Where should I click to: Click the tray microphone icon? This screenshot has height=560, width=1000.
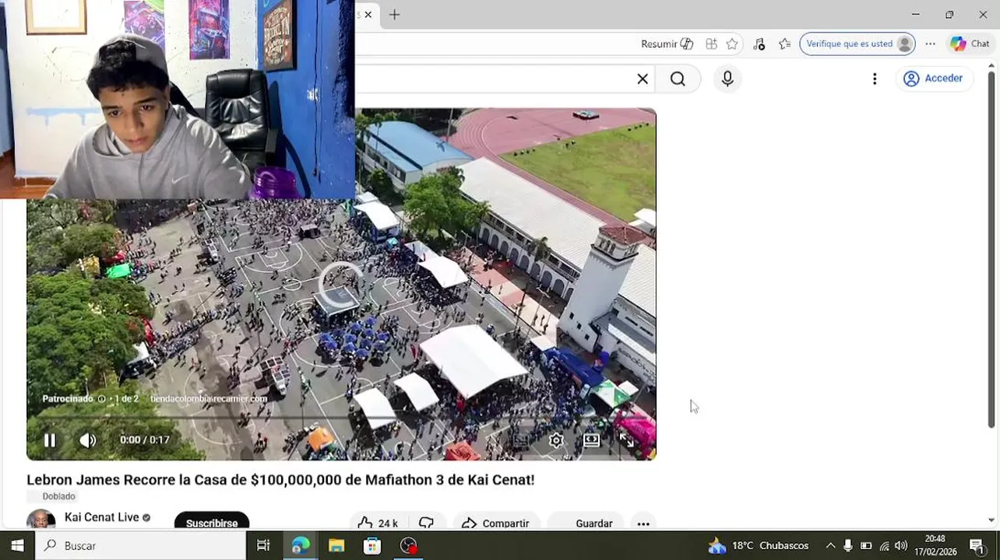pos(848,546)
